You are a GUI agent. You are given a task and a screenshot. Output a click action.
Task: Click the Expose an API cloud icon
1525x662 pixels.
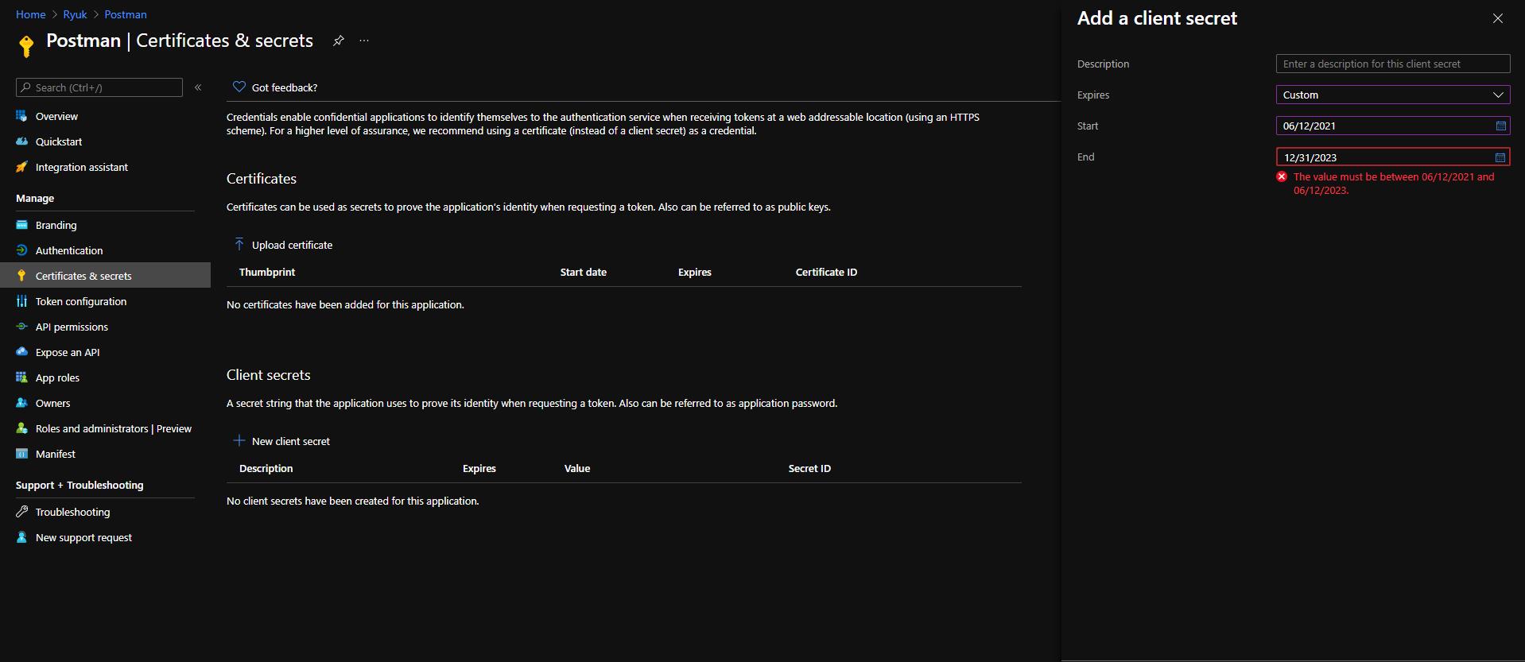click(21, 352)
